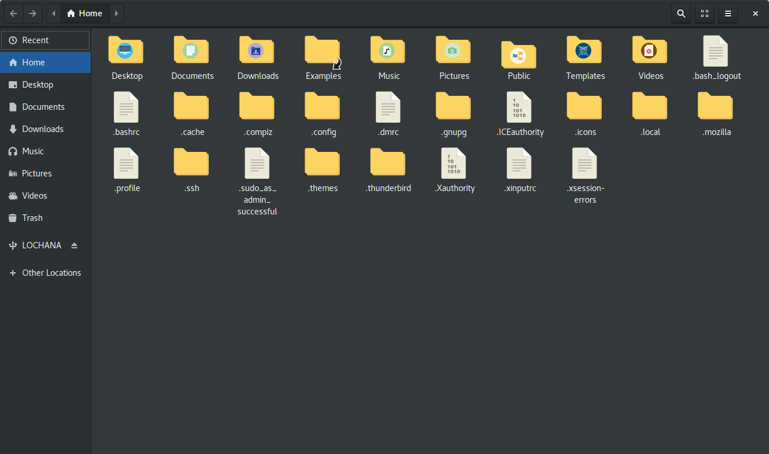The image size is (769, 454).
Task: Open the hamburger view options menu
Action: tap(728, 13)
